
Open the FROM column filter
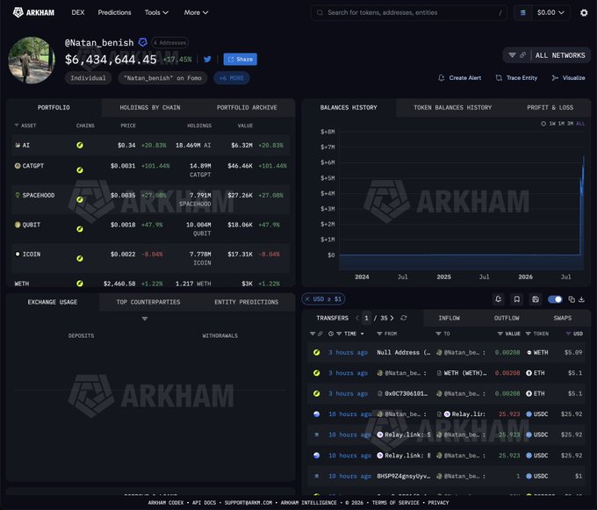tap(379, 334)
